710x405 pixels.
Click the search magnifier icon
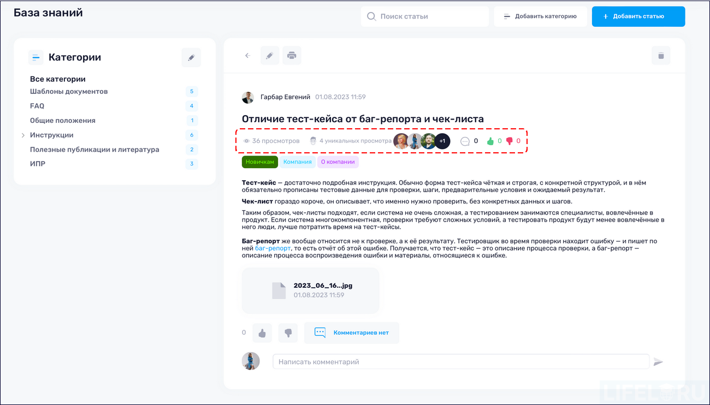point(372,16)
